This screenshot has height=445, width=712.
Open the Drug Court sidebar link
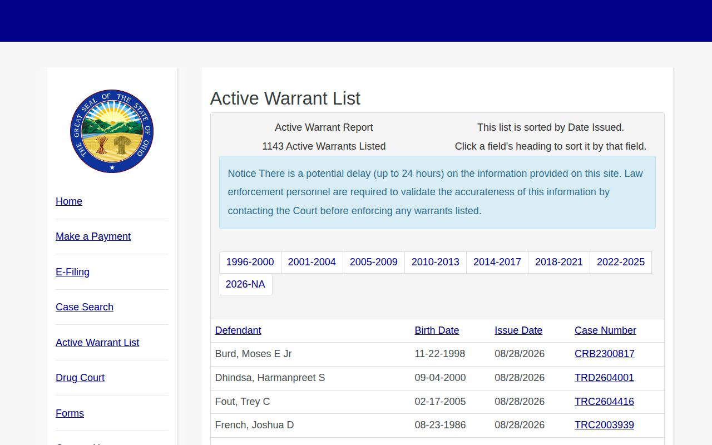pos(80,378)
